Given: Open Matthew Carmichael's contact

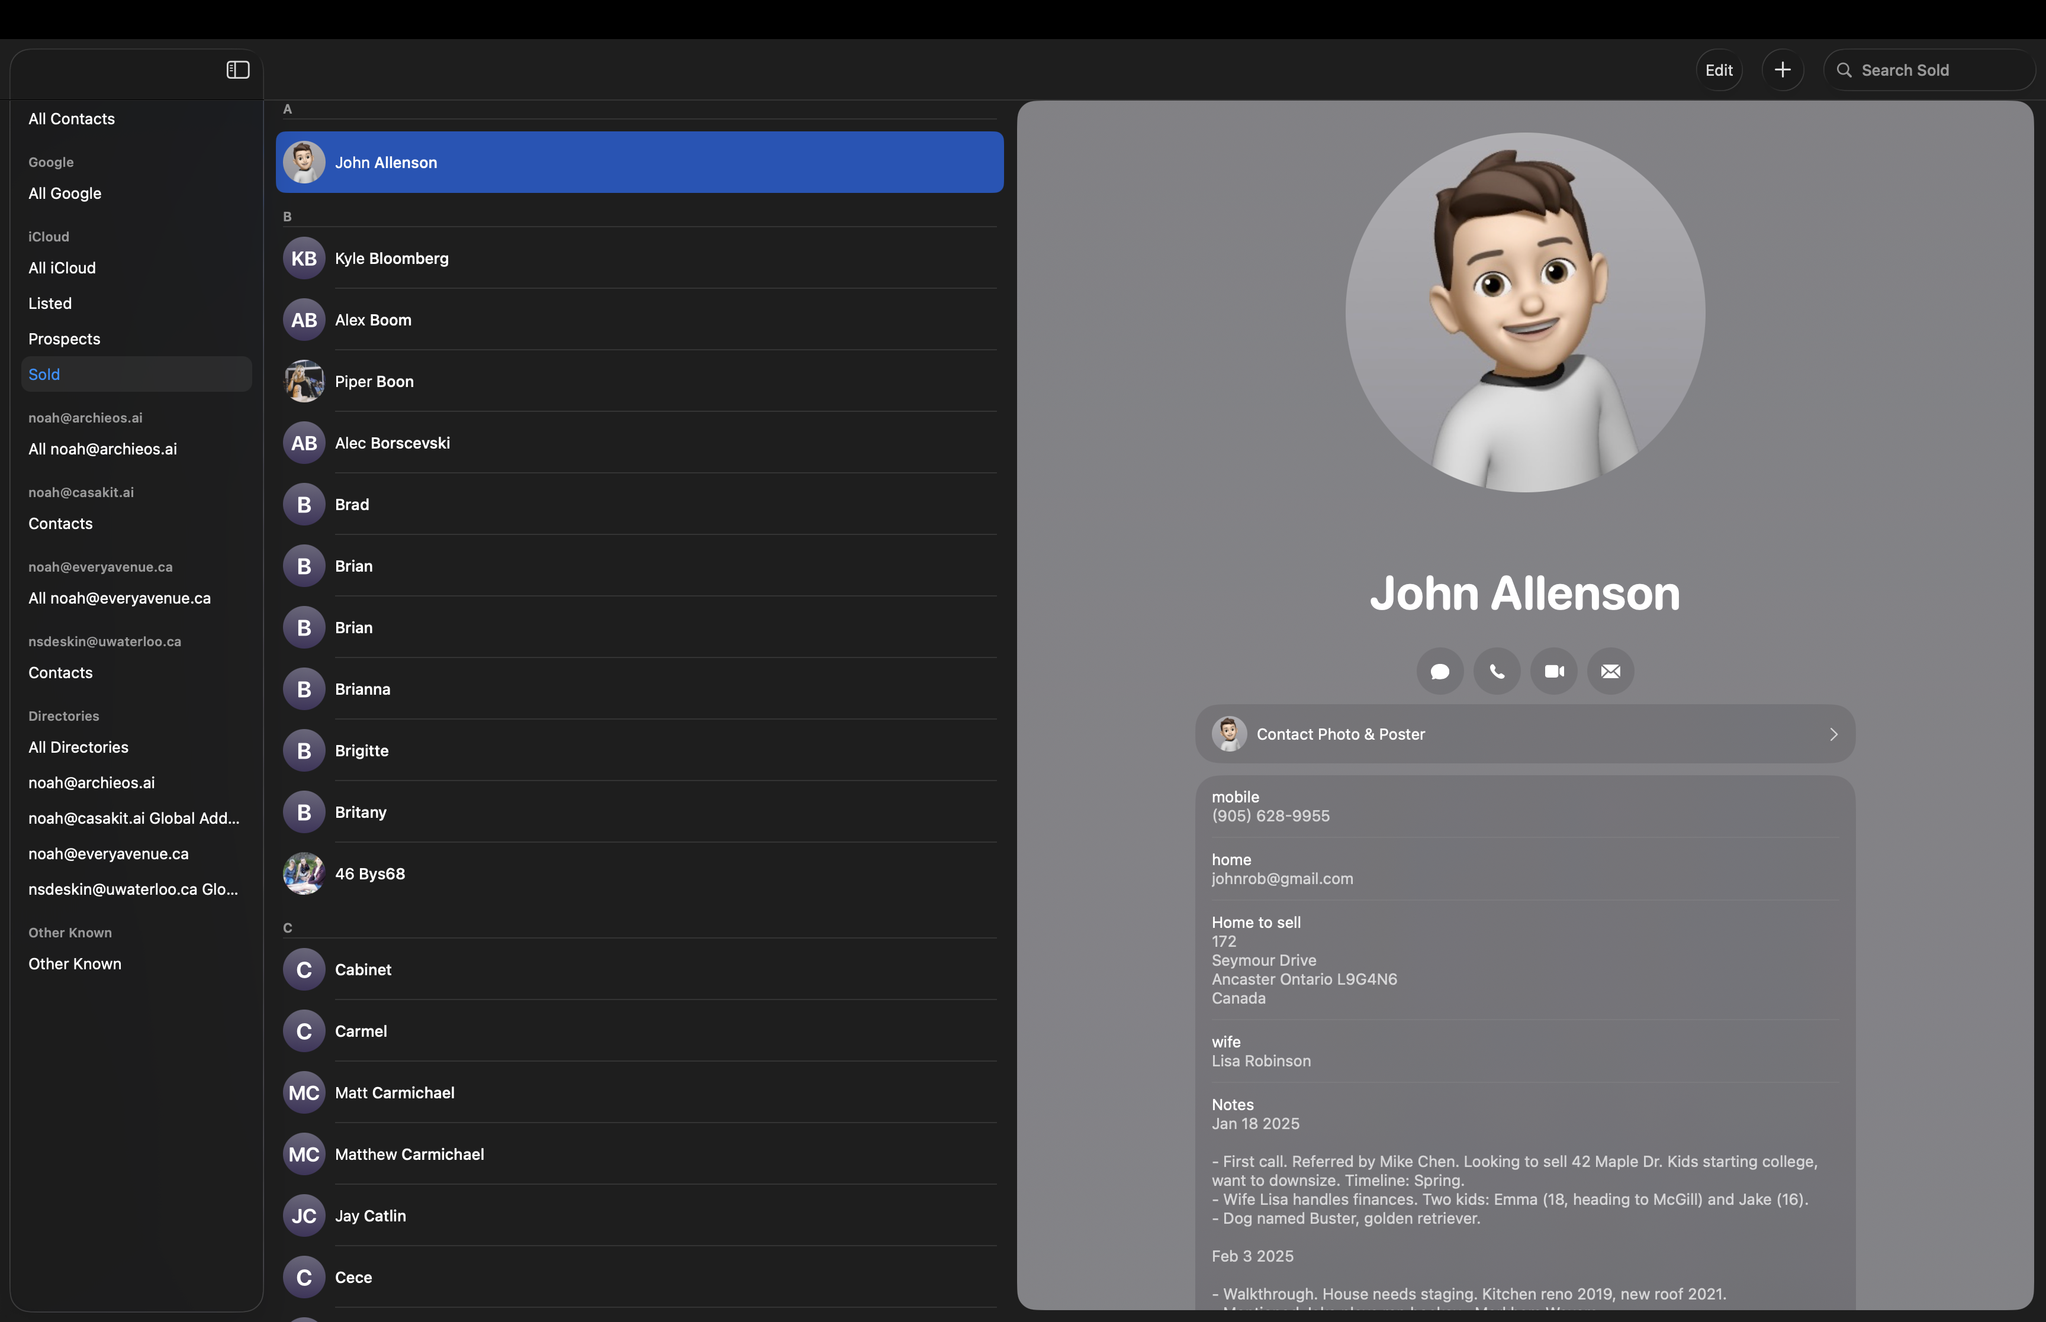Looking at the screenshot, I should coord(410,1154).
